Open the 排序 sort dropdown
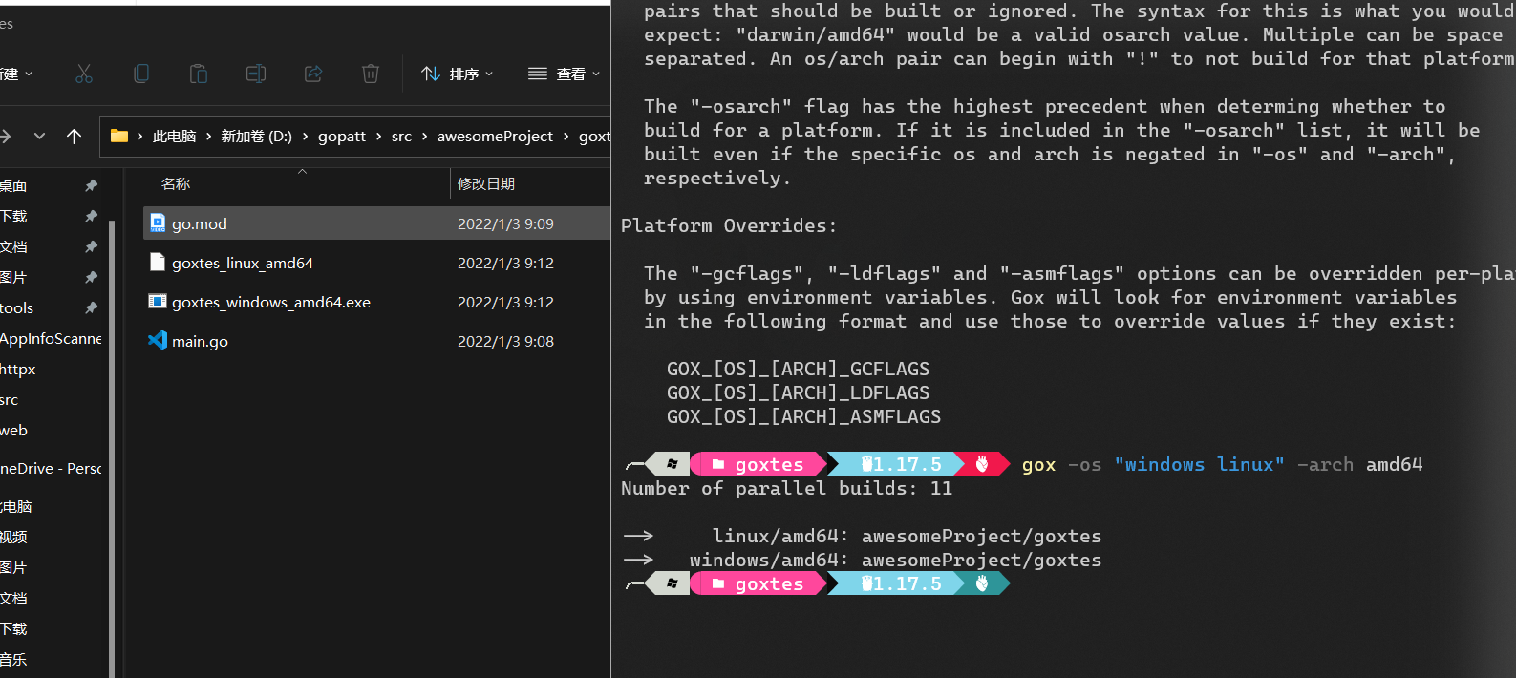Viewport: 1516px width, 678px height. tap(458, 74)
